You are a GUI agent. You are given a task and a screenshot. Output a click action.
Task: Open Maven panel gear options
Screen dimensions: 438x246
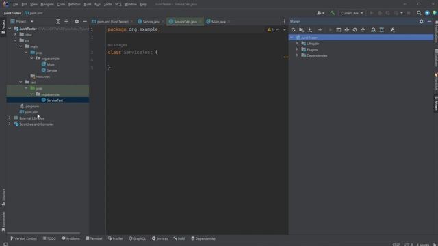click(421, 21)
